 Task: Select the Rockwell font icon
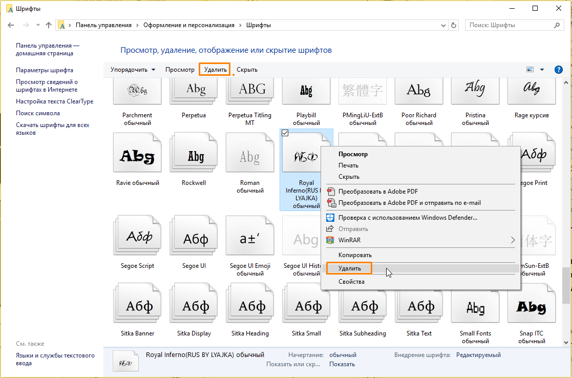(194, 152)
